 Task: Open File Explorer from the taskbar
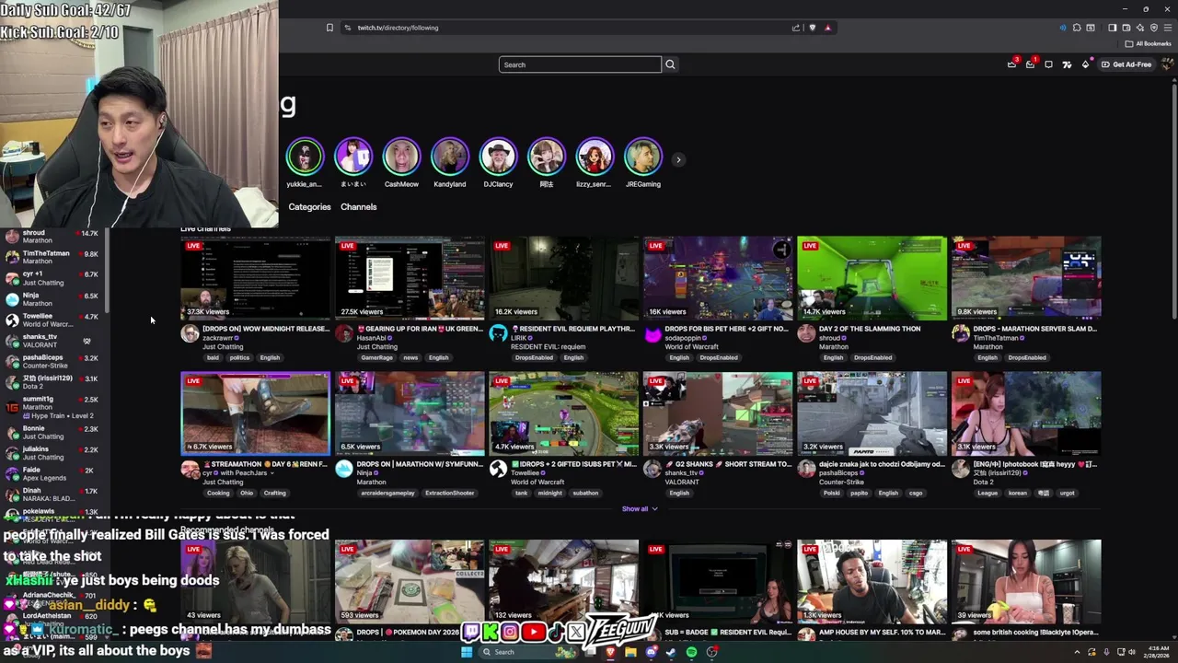(x=630, y=652)
